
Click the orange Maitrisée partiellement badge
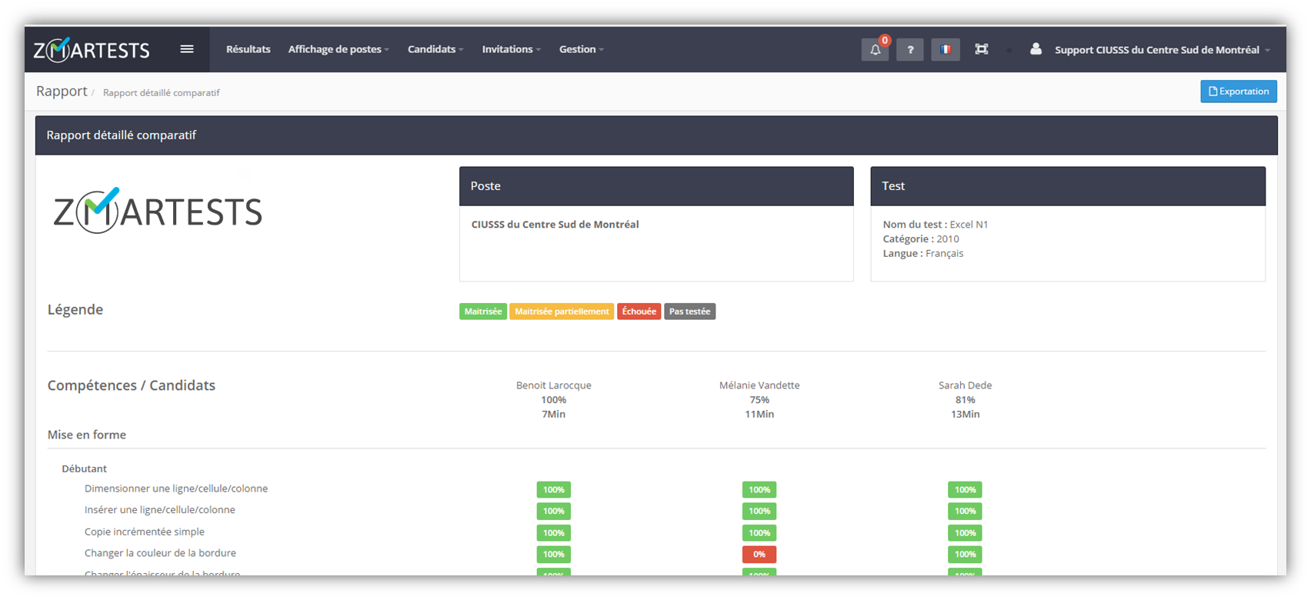(x=562, y=312)
